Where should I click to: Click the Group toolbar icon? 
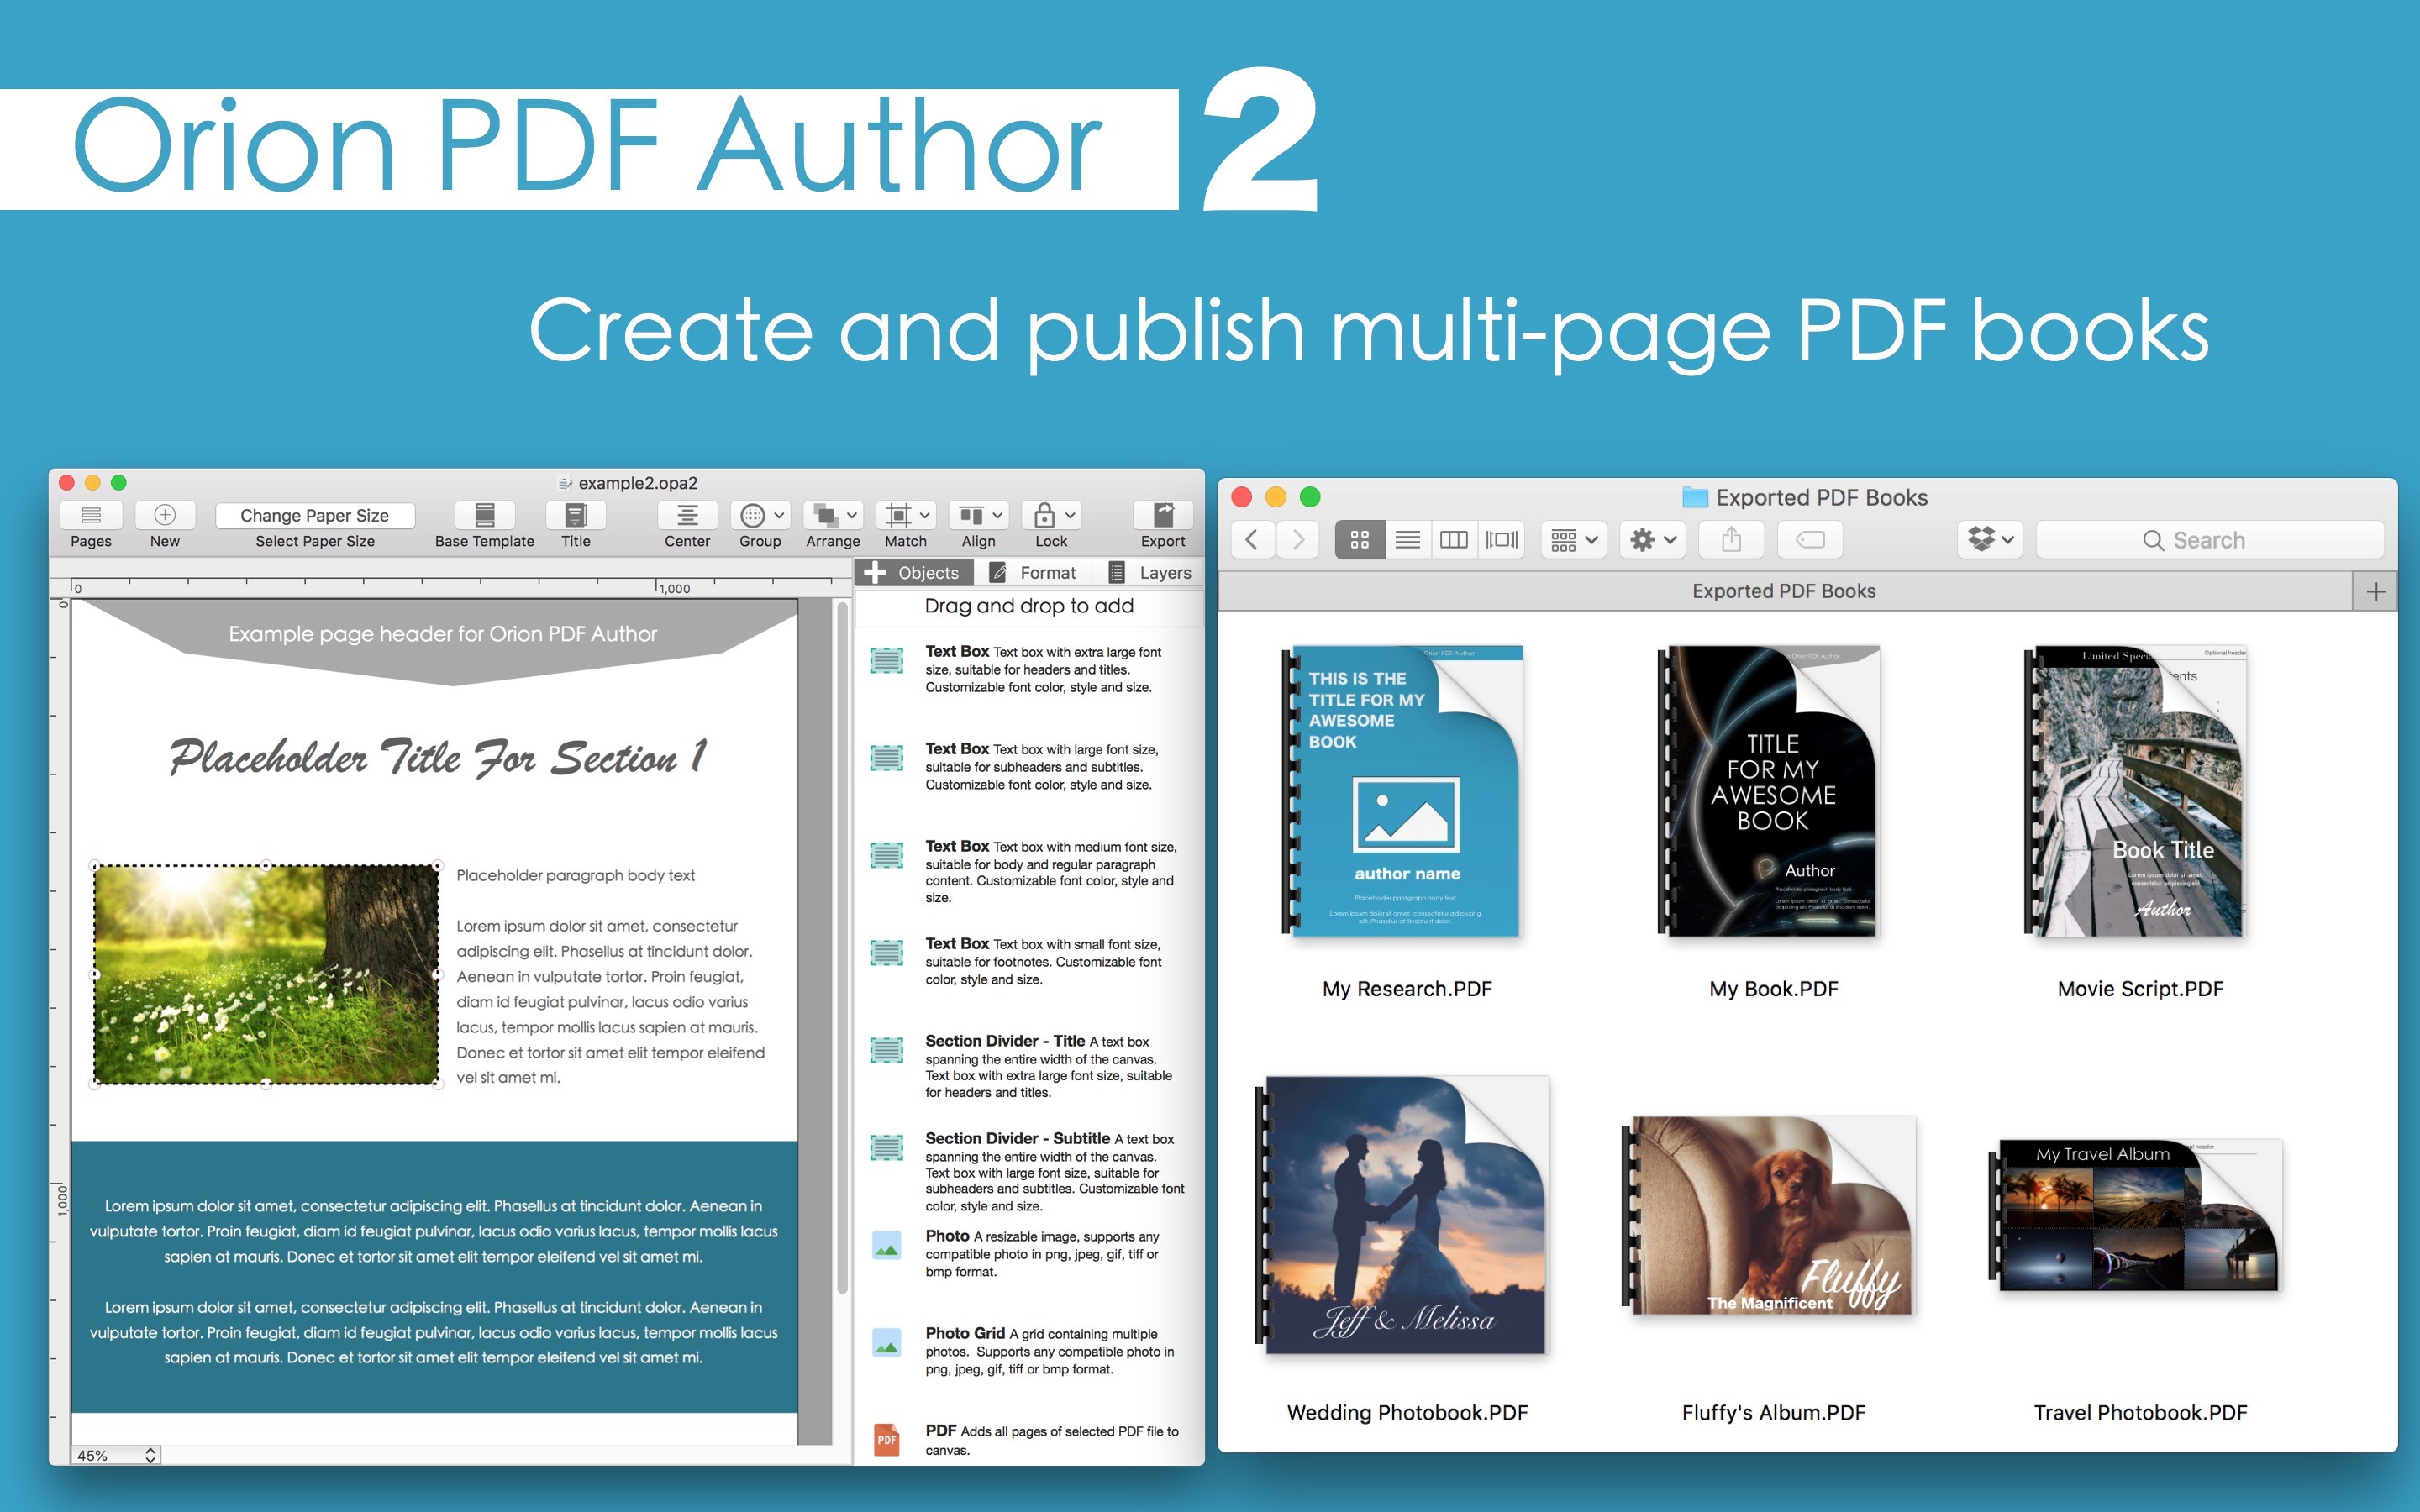coord(753,515)
